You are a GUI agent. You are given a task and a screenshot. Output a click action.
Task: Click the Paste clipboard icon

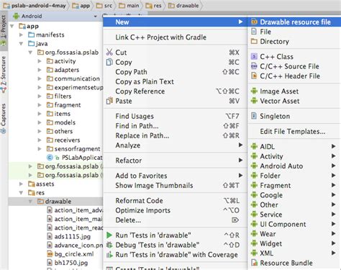[x=109, y=101]
